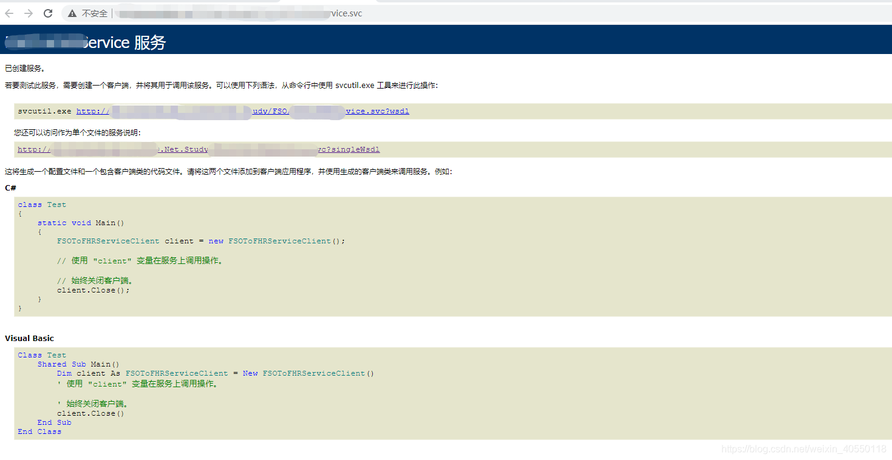
Task: Click the 'Dim client As FSOToFHRServiceClient' line
Action: coord(216,373)
